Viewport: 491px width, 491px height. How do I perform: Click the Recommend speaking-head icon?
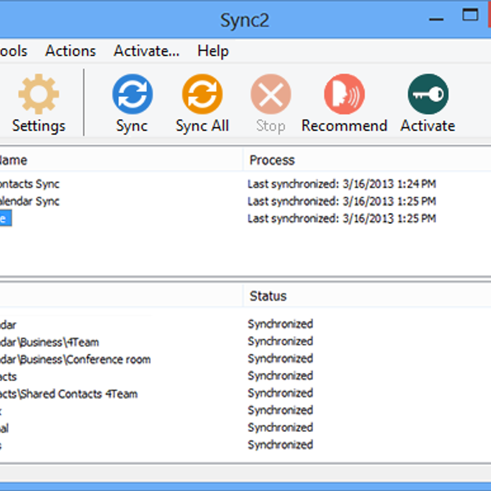point(344,95)
